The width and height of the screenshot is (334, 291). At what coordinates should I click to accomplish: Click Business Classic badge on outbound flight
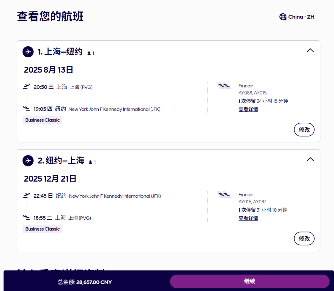[x=42, y=120]
